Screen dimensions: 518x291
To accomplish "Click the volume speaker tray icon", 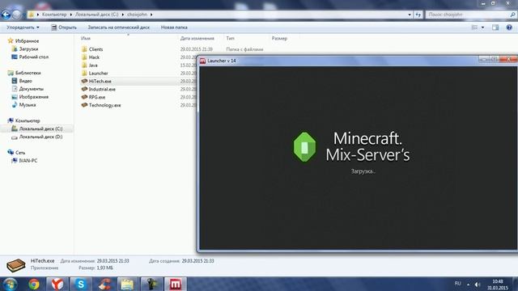I will [x=478, y=284].
